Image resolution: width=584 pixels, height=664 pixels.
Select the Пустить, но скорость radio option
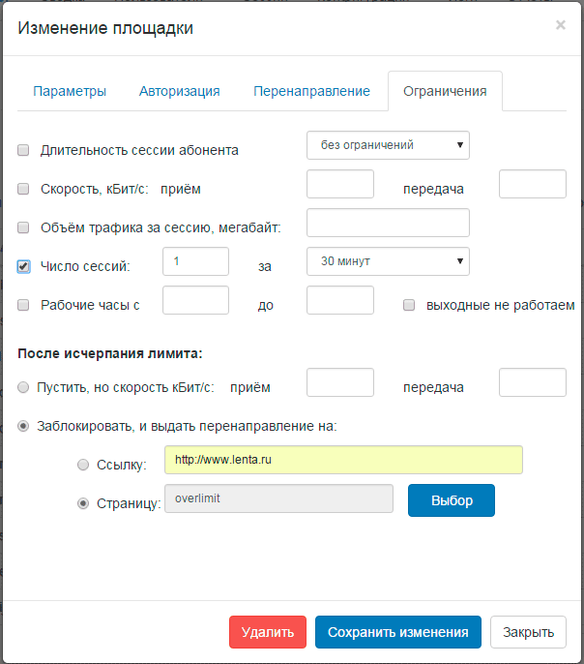[23, 387]
